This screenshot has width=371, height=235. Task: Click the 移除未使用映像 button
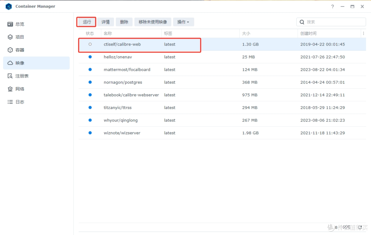(153, 22)
